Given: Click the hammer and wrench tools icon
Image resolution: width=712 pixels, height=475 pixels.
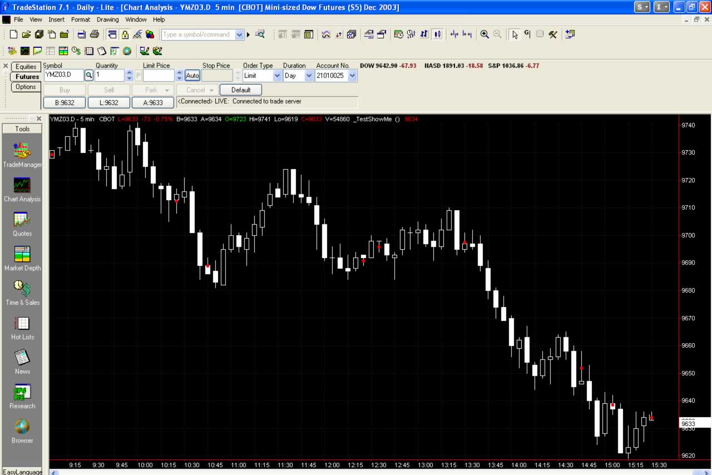Looking at the screenshot, I should pyautogui.click(x=553, y=34).
